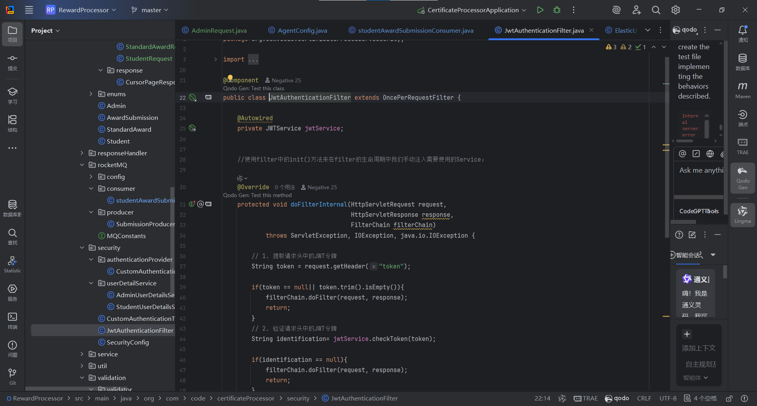The width and height of the screenshot is (757, 406).
Task: Show hidden editor tabs dropdown
Action: tap(648, 30)
